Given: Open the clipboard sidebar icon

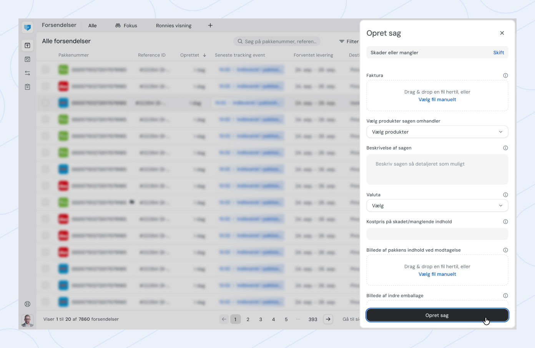Looking at the screenshot, I should pos(27,87).
